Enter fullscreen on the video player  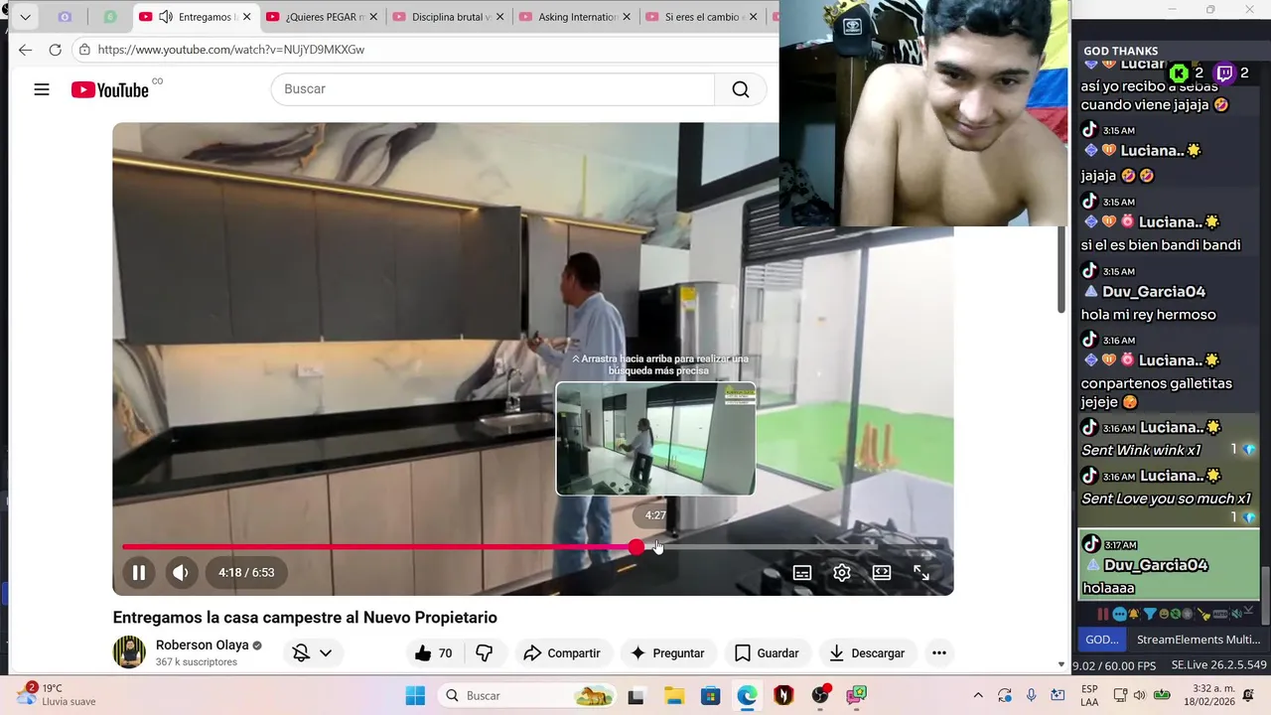point(921,573)
